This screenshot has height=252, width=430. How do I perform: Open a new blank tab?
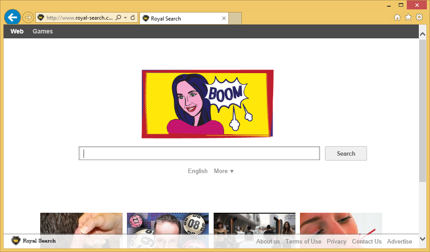coord(235,18)
